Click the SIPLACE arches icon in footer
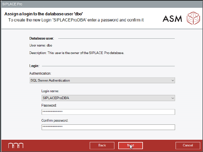203x152 pixels. coord(16,145)
